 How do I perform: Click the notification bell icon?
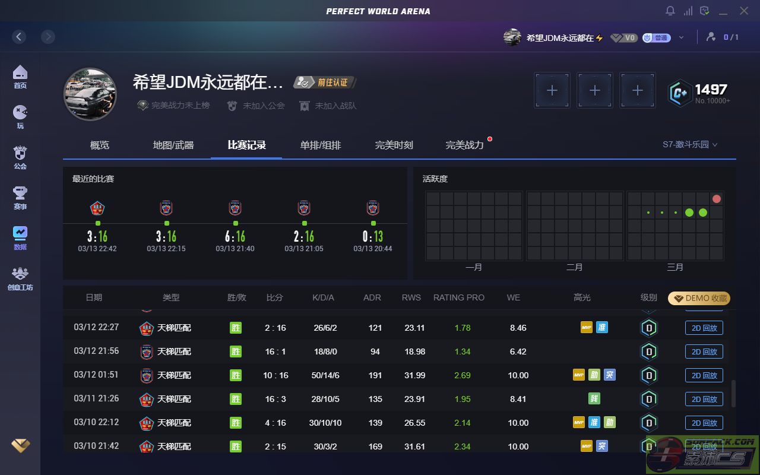coord(670,11)
